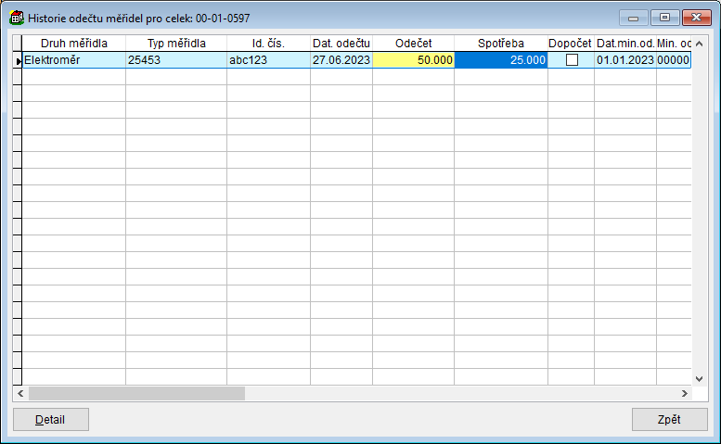Click the current row indicator arrow

18,60
